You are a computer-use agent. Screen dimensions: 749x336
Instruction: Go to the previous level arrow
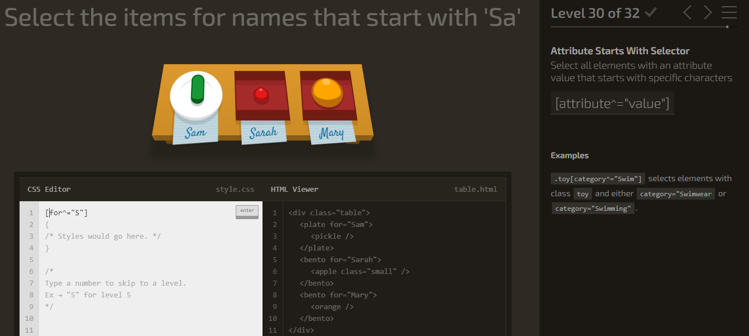[688, 12]
